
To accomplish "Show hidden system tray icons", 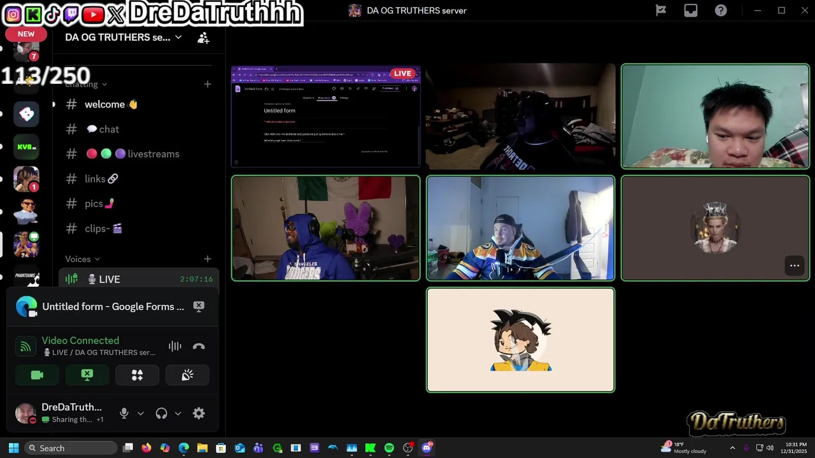I will [732, 448].
